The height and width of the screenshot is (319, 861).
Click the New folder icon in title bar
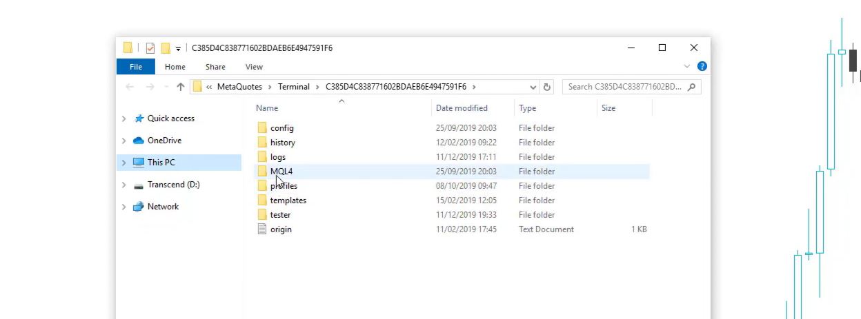click(x=166, y=48)
